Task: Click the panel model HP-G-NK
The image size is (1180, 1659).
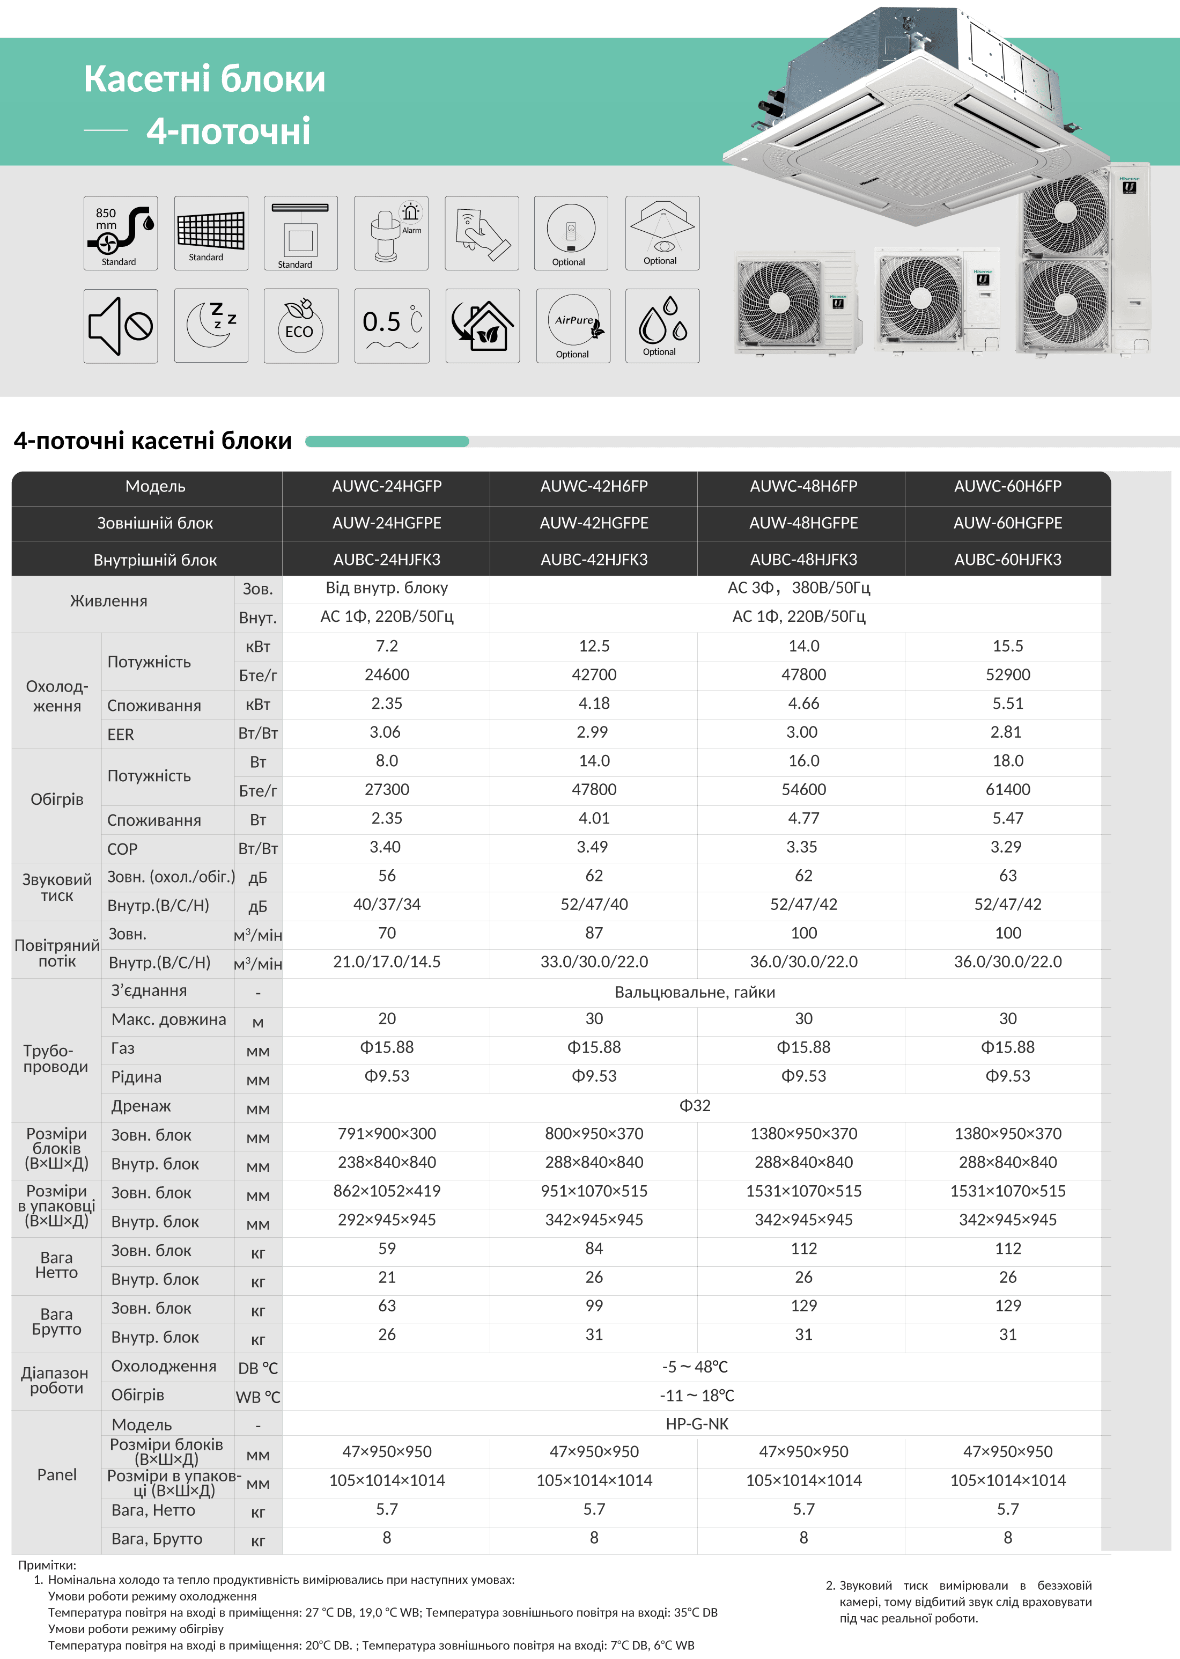Action: tap(697, 1423)
